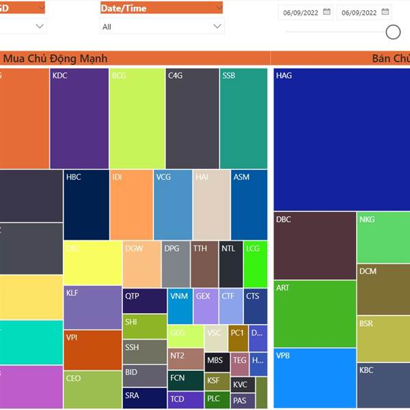Select the PAS treemap block
Viewport: 410px width, 410px height.
pyautogui.click(x=243, y=400)
